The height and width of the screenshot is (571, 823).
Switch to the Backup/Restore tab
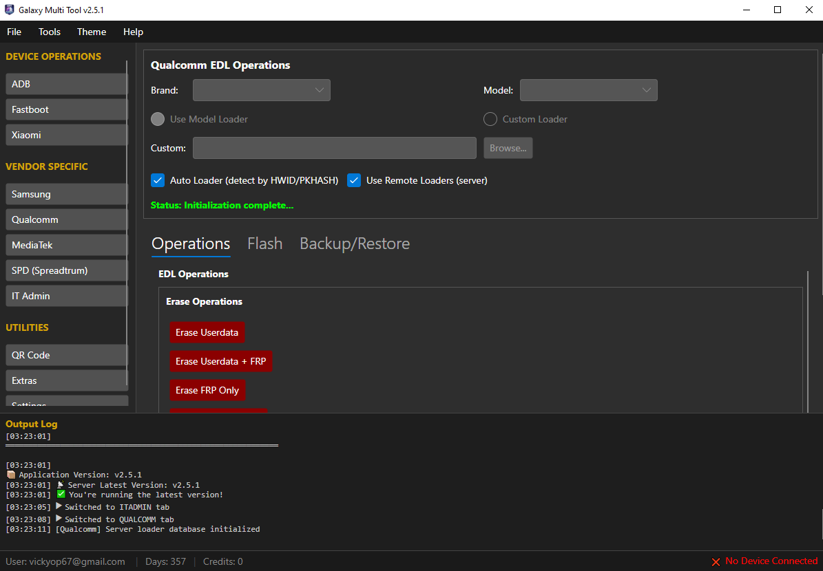[355, 244]
